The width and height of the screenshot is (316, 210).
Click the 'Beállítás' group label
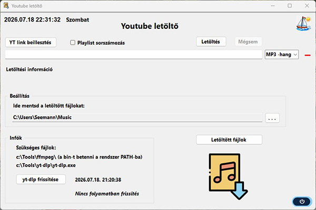click(19, 96)
